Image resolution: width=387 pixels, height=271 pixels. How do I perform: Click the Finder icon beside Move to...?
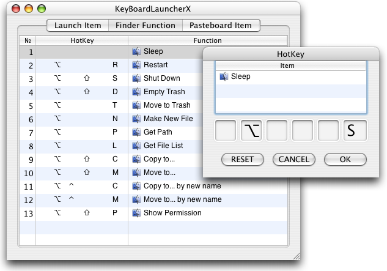[136, 173]
